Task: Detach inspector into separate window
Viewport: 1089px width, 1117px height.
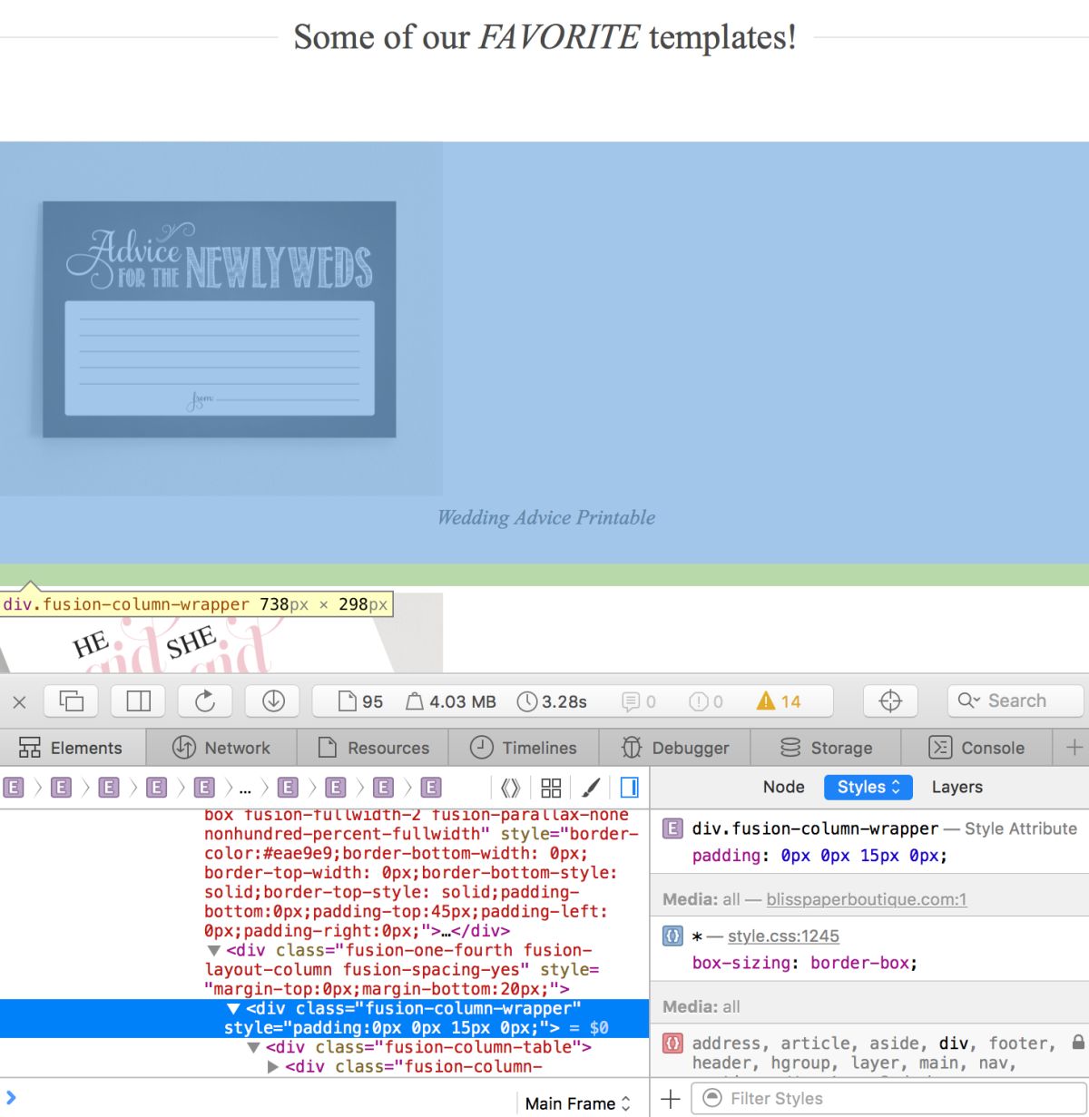Action: pyautogui.click(x=72, y=701)
